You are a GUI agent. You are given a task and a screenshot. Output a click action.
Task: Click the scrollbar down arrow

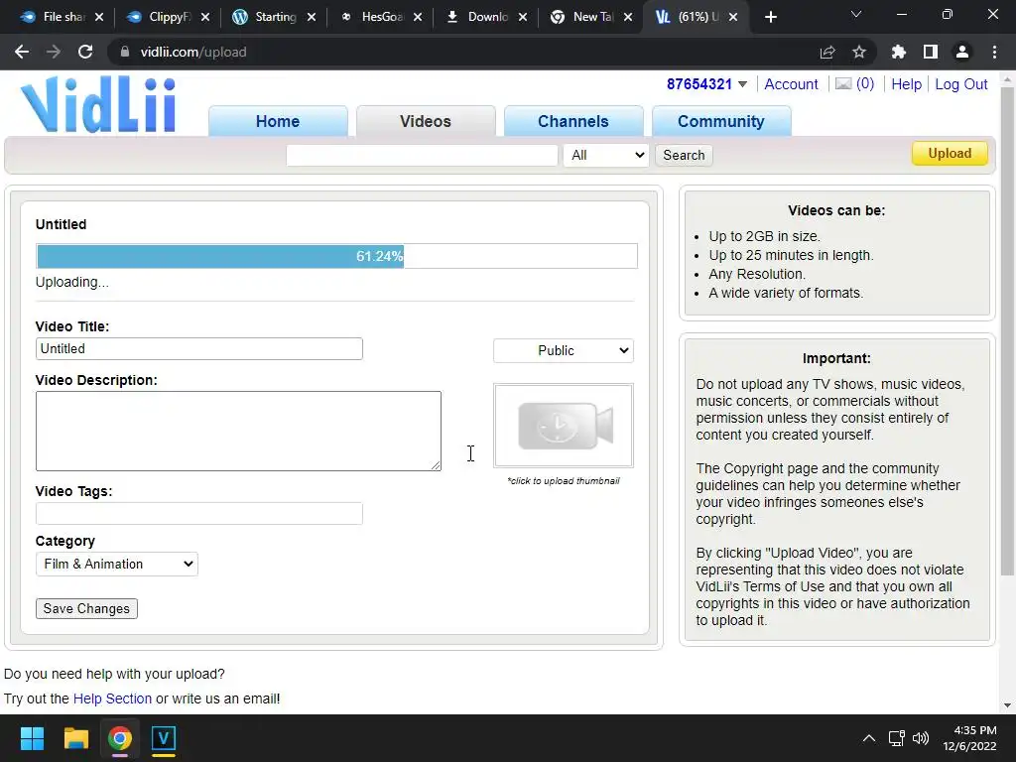click(1007, 705)
